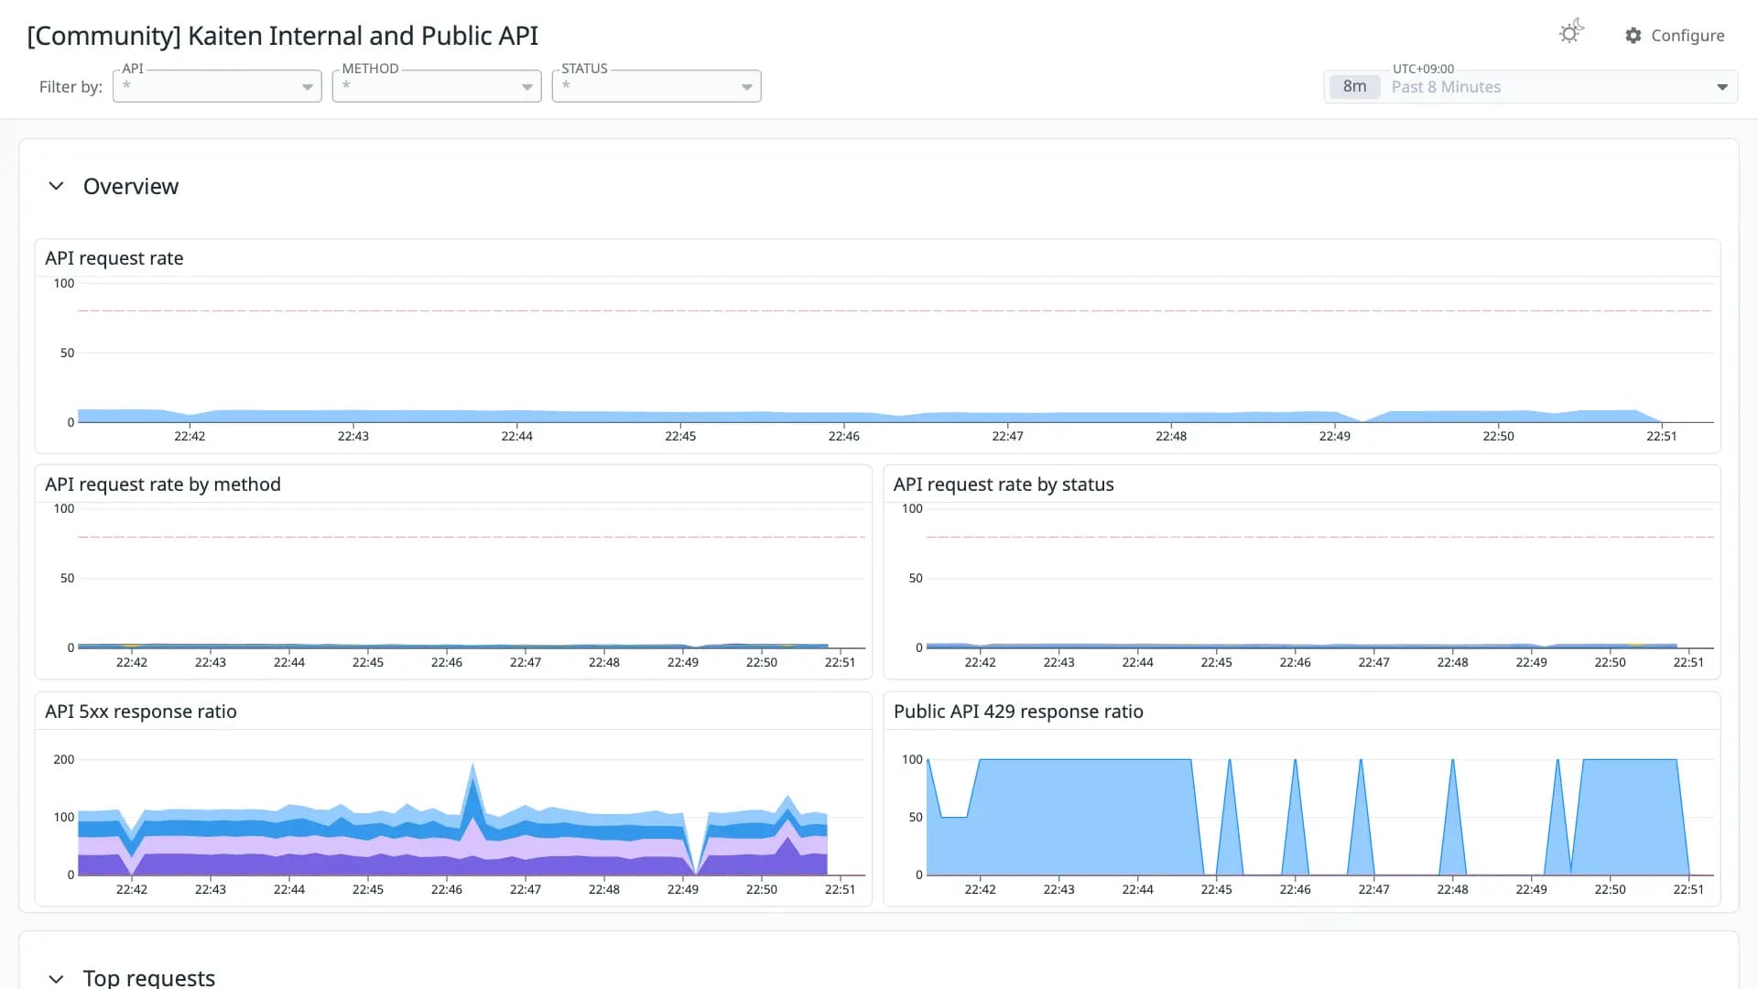Click the API 5xx response ratio title
This screenshot has height=989, width=1758.
(x=141, y=712)
